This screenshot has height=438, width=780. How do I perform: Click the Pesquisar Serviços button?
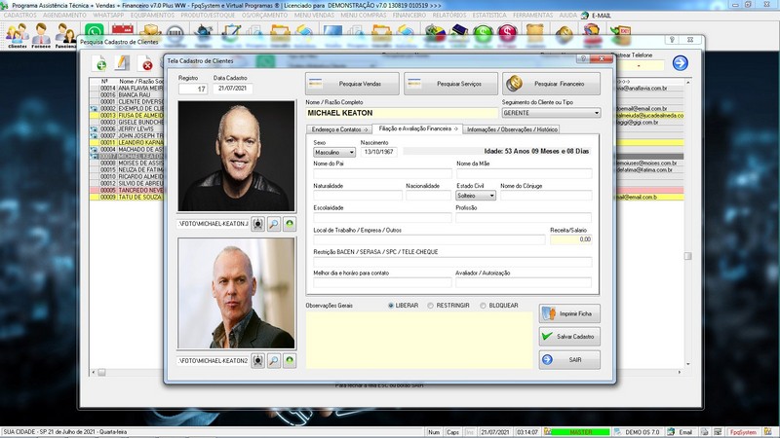(x=450, y=84)
